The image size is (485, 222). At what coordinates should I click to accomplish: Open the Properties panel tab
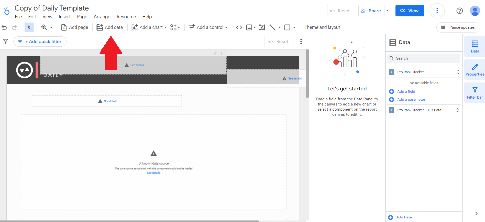(x=475, y=70)
